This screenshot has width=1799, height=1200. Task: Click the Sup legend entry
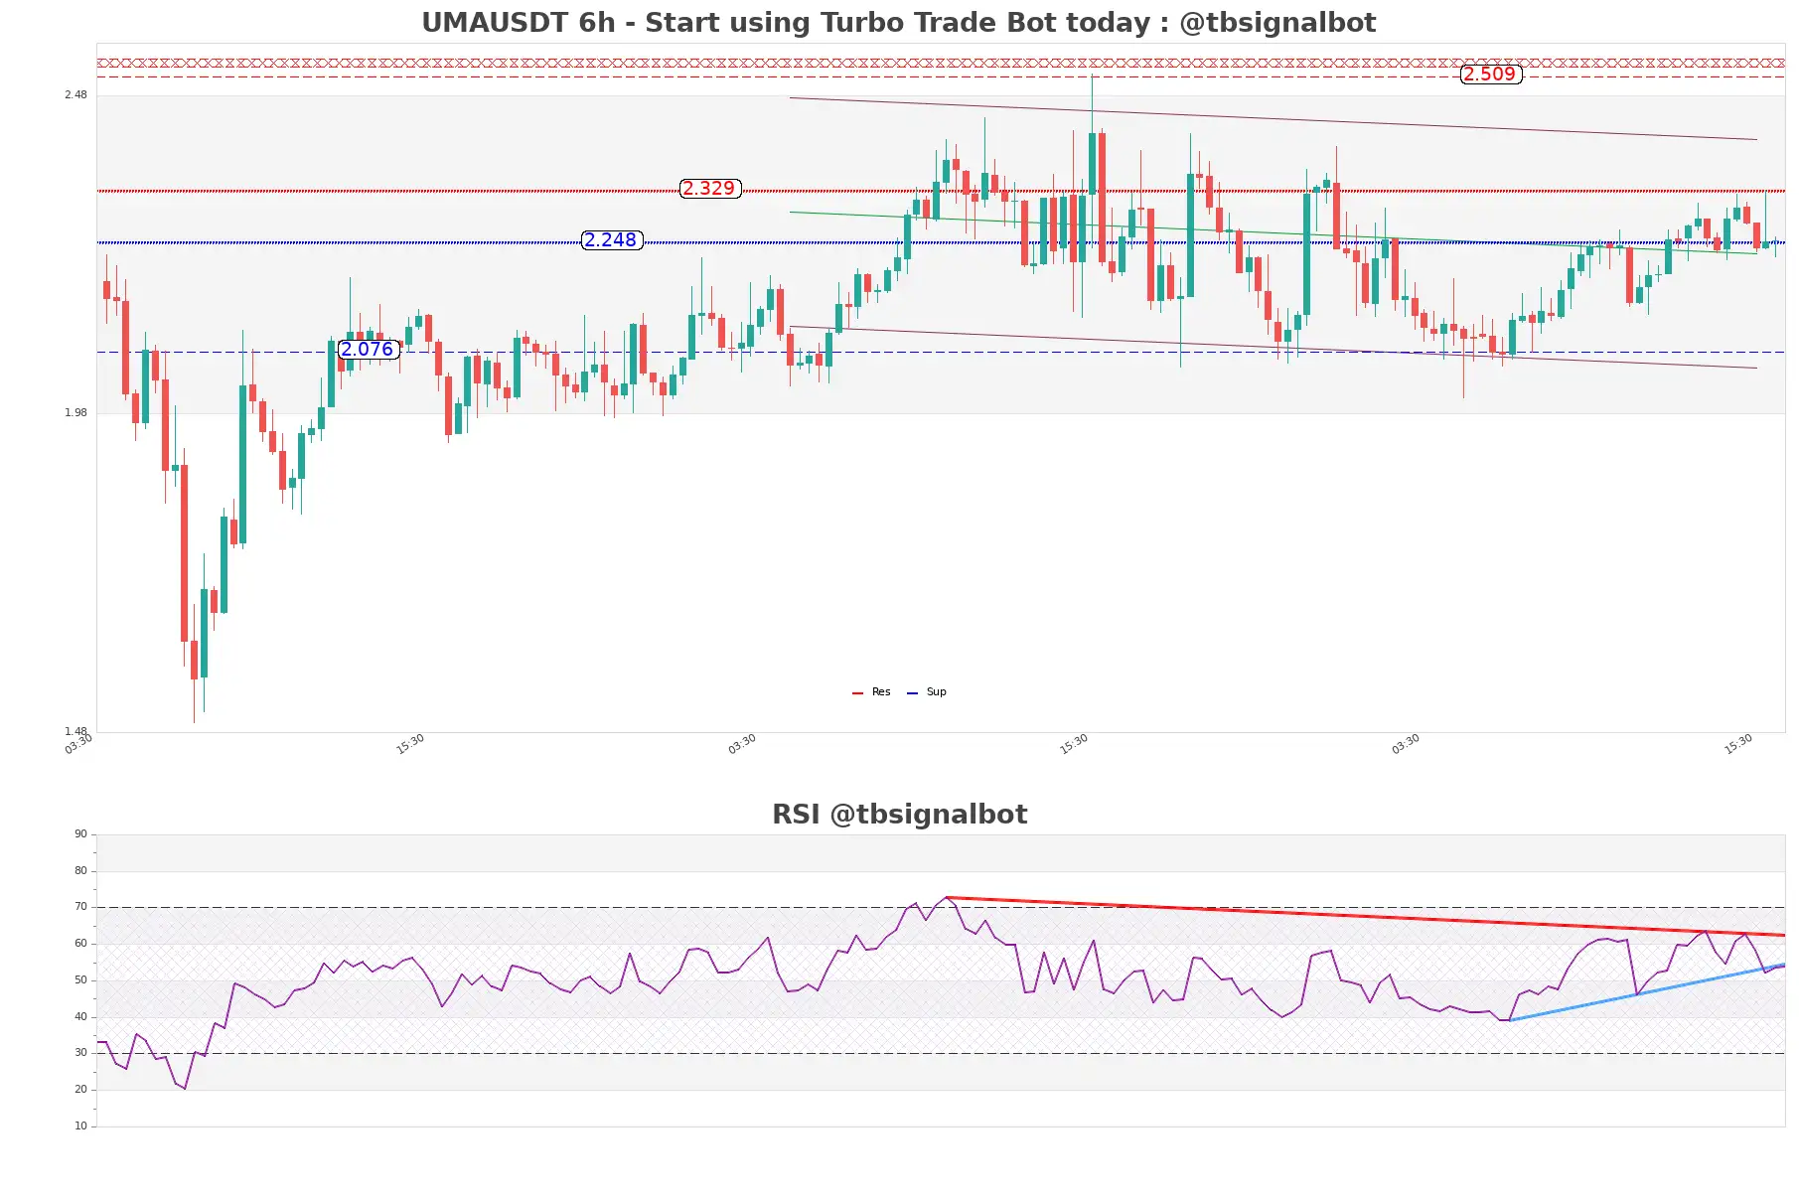click(927, 692)
